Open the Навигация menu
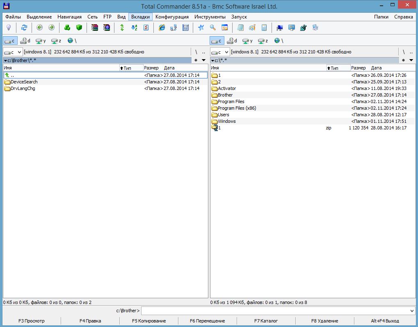The width and height of the screenshot is (418, 327). click(70, 17)
